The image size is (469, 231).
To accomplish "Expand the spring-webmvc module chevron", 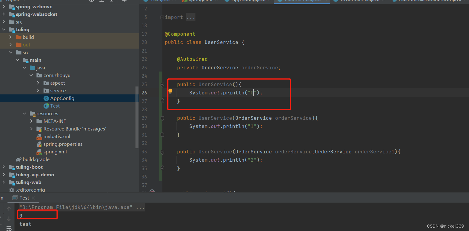I will 4,7.
